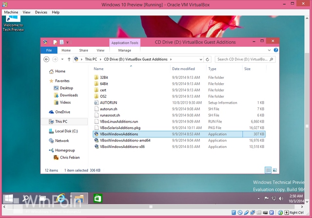The image size is (312, 218).
Task: Sort files by the Size column header
Action: [247, 69]
